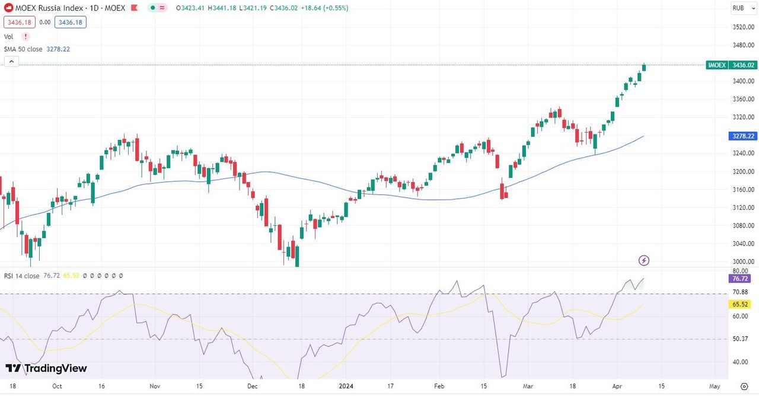Screen dimensions: 759x396
Task: Toggle the green market status dot
Action: 152,8
